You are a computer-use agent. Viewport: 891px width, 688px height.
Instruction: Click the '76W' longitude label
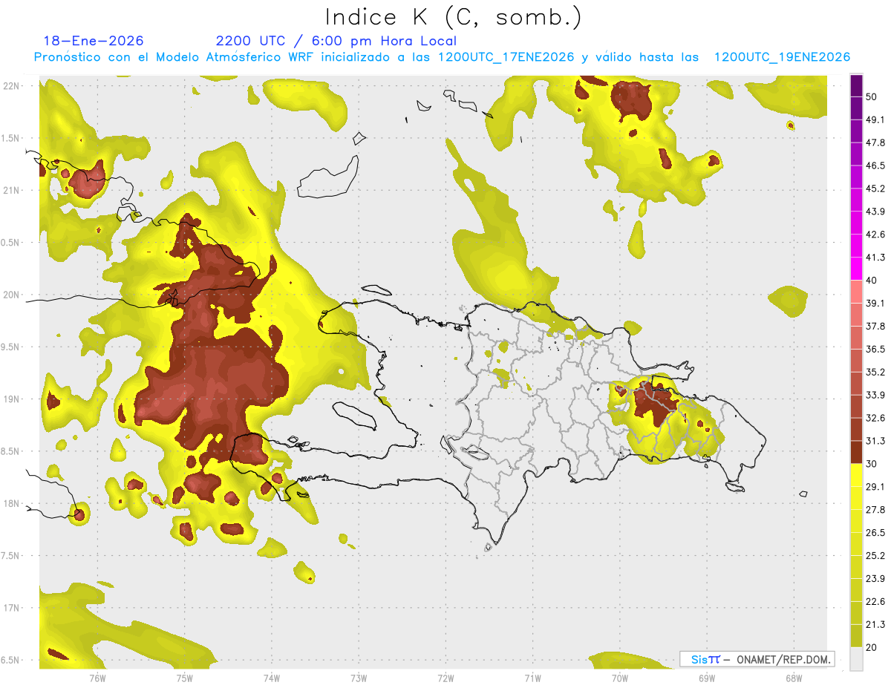click(x=97, y=678)
